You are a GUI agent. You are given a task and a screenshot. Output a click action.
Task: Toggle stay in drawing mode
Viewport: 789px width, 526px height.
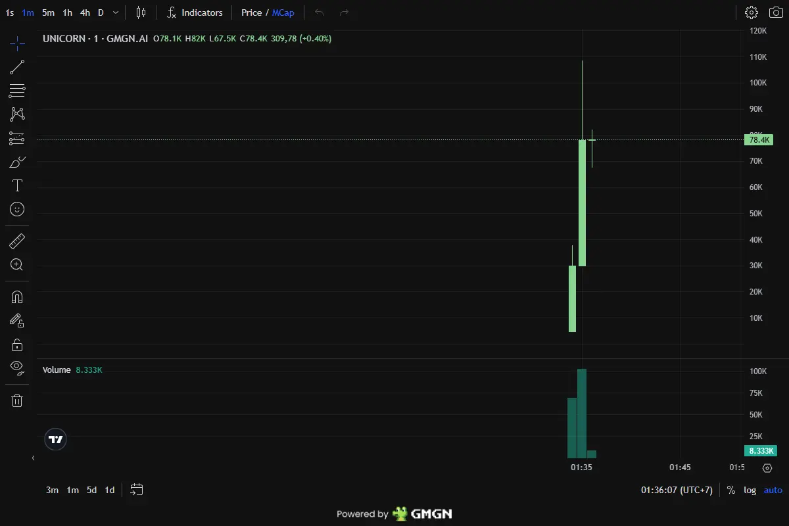17,320
